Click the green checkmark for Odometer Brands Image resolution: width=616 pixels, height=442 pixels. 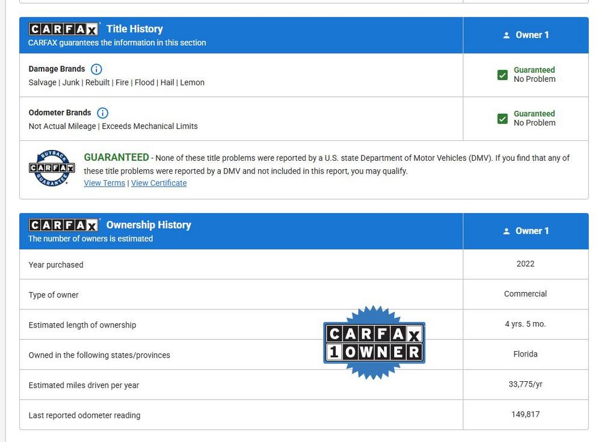click(x=502, y=119)
